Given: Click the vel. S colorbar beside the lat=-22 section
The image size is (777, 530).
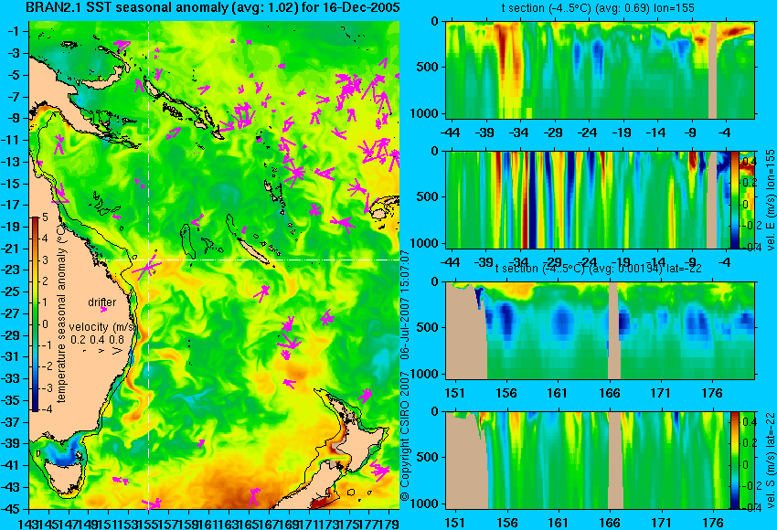Looking at the screenshot, I should pyautogui.click(x=735, y=461).
